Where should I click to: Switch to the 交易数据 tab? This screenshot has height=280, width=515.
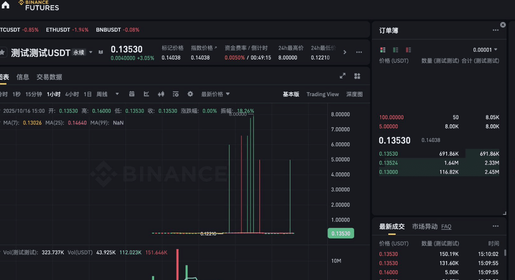(49, 77)
